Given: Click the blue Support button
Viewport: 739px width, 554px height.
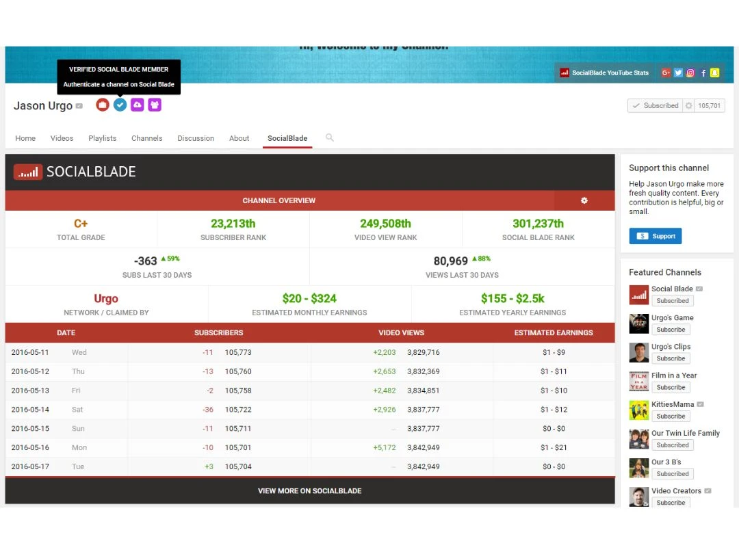Looking at the screenshot, I should [x=655, y=235].
